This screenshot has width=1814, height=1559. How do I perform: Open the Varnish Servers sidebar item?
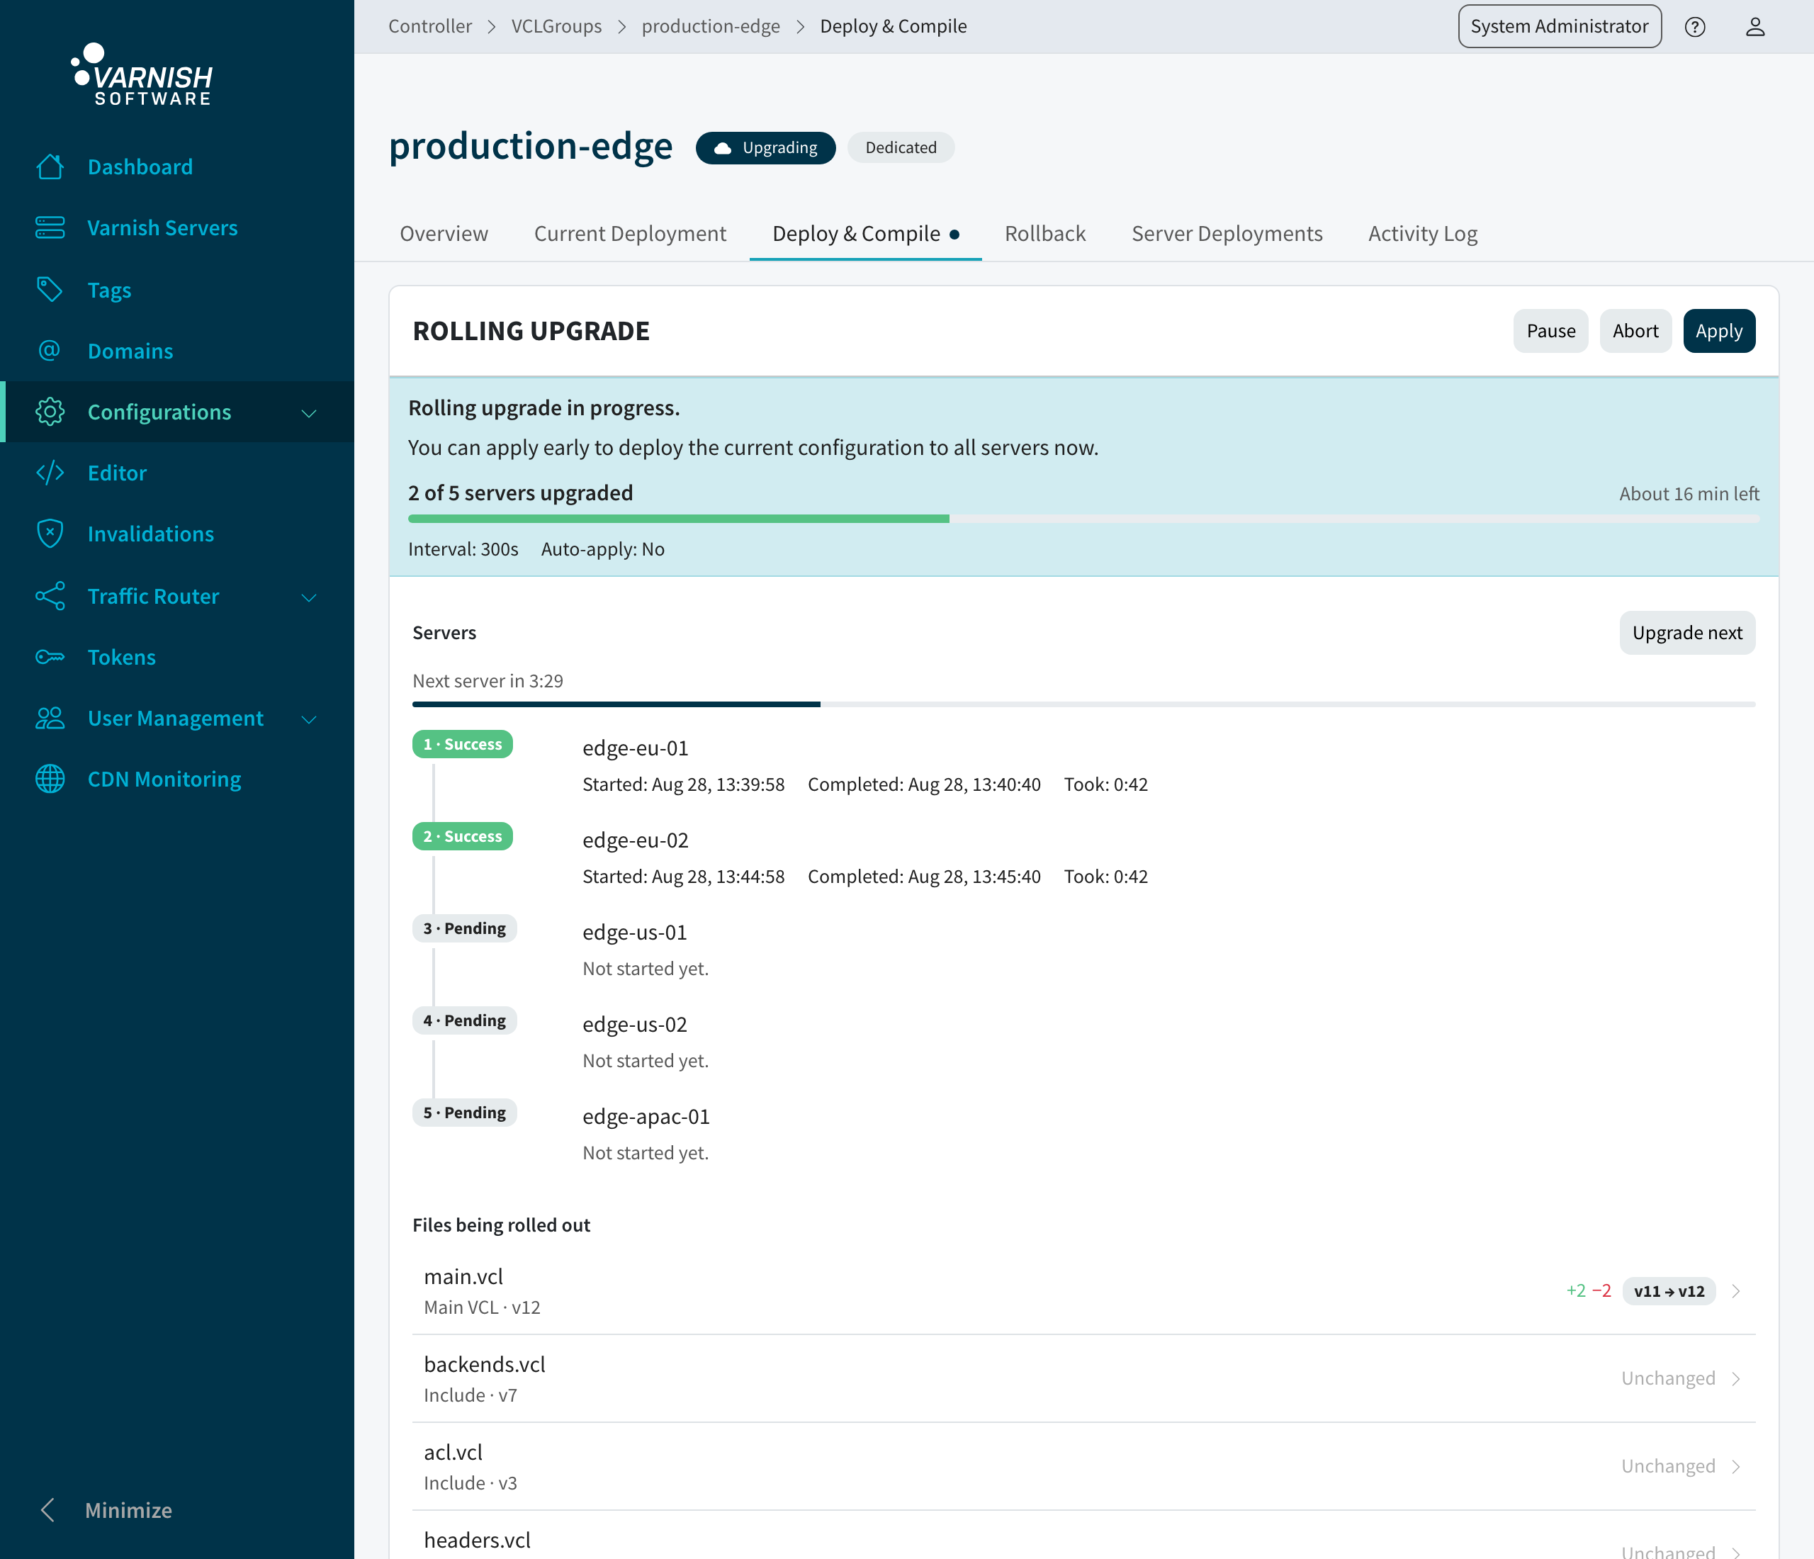pos(177,227)
